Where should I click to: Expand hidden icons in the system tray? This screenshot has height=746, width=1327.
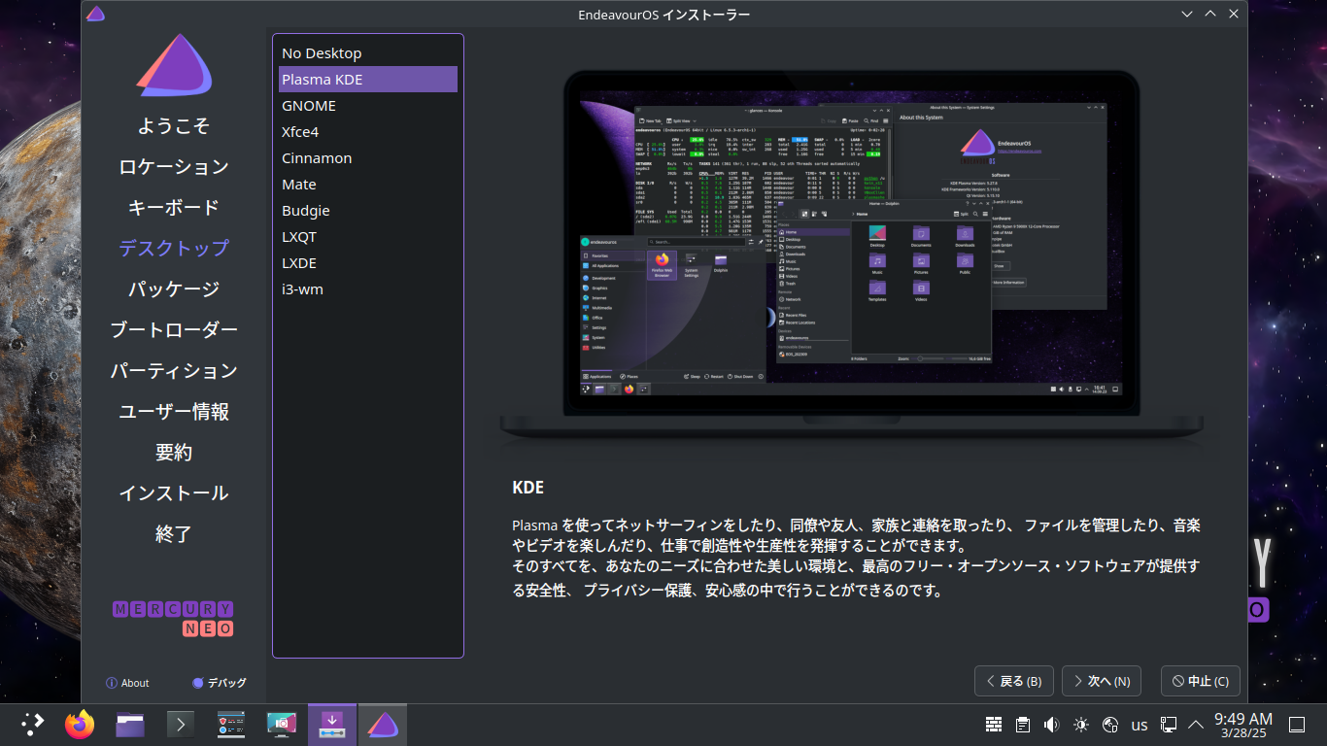1196,724
